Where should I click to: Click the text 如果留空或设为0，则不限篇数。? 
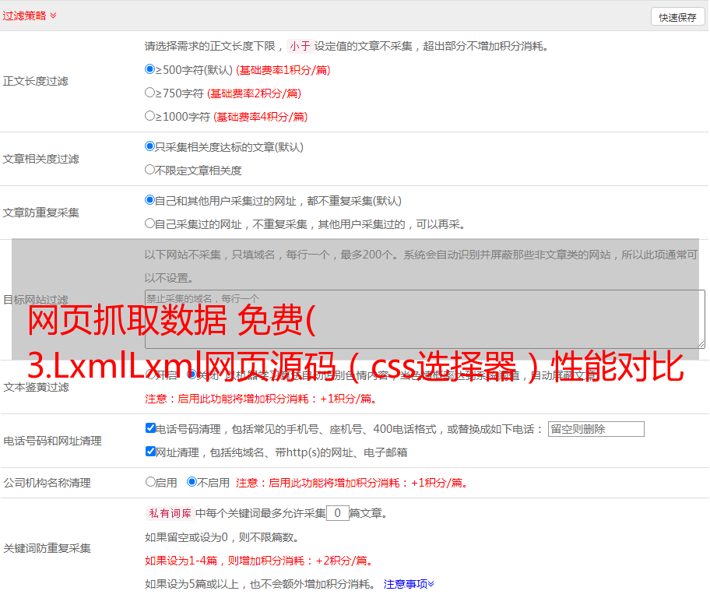[x=222, y=537]
